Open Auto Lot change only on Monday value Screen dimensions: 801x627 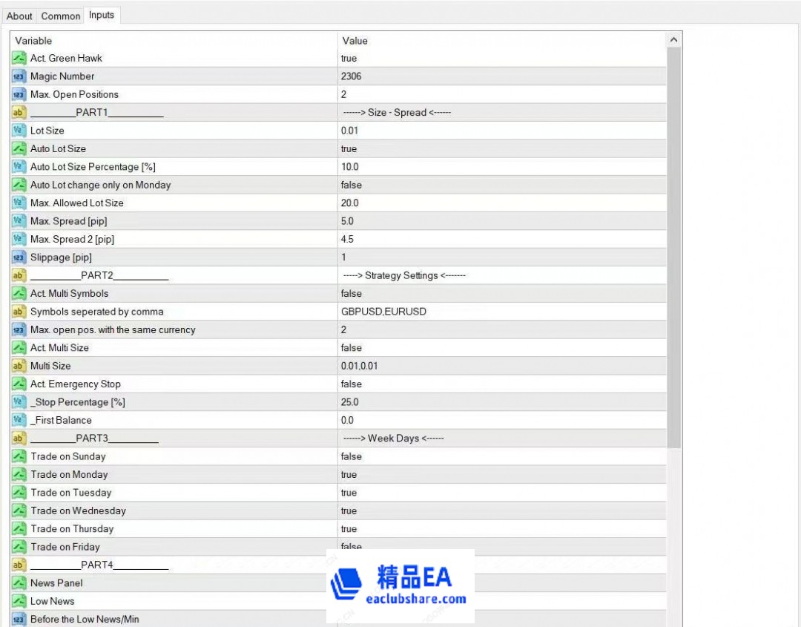(x=501, y=185)
